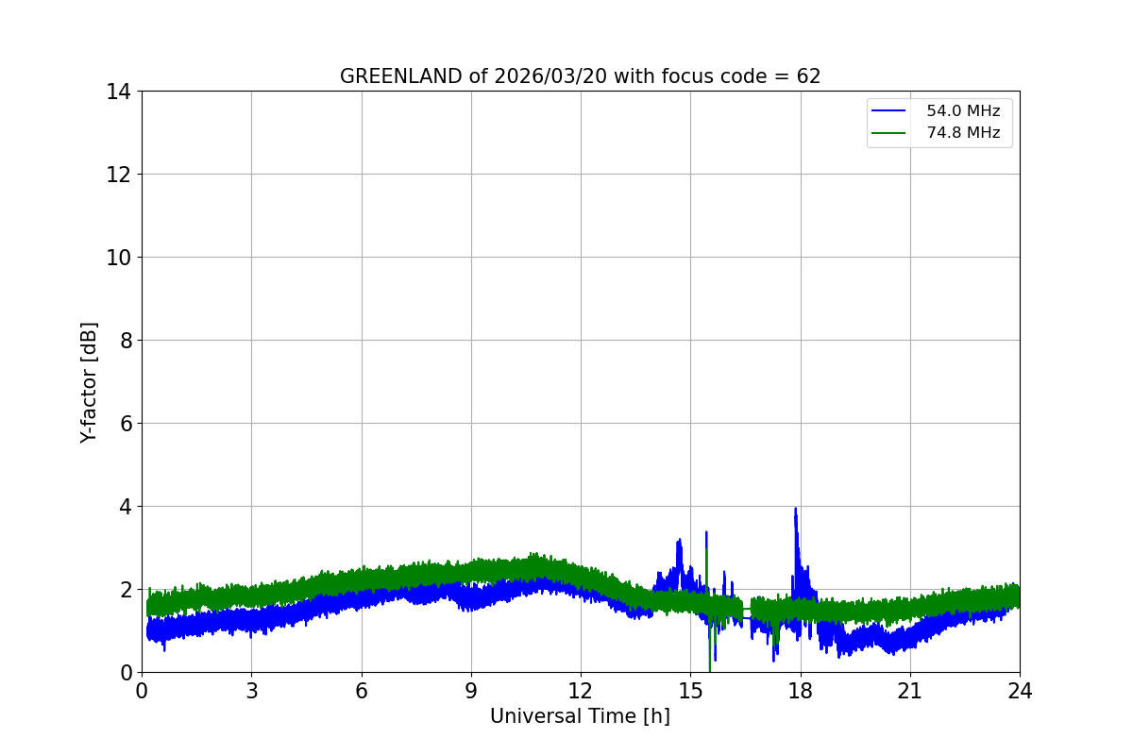Image resolution: width=1133 pixels, height=755 pixels.
Task: Click y-axis tick label 8
Action: pos(124,341)
